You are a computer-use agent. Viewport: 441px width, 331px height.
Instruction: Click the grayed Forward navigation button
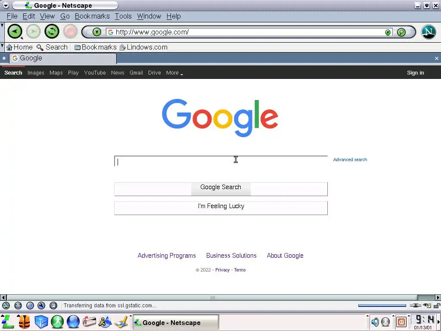(33, 31)
